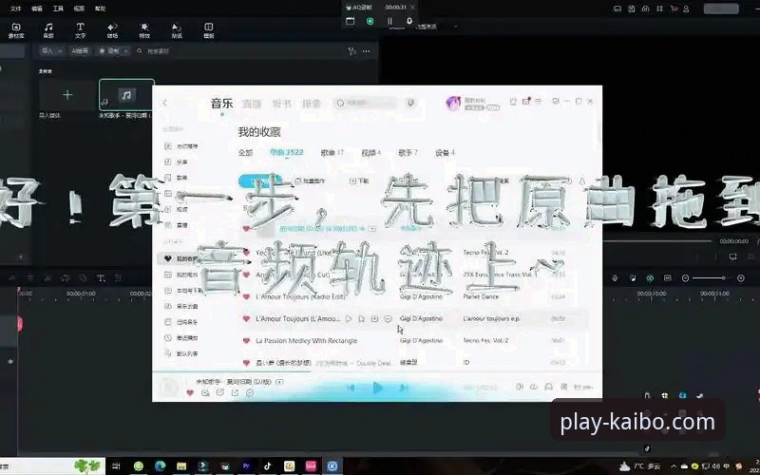Open the 贴纸 stickers tab in editor toolbar
Viewport: 760px width, 475px height.
pos(177,30)
